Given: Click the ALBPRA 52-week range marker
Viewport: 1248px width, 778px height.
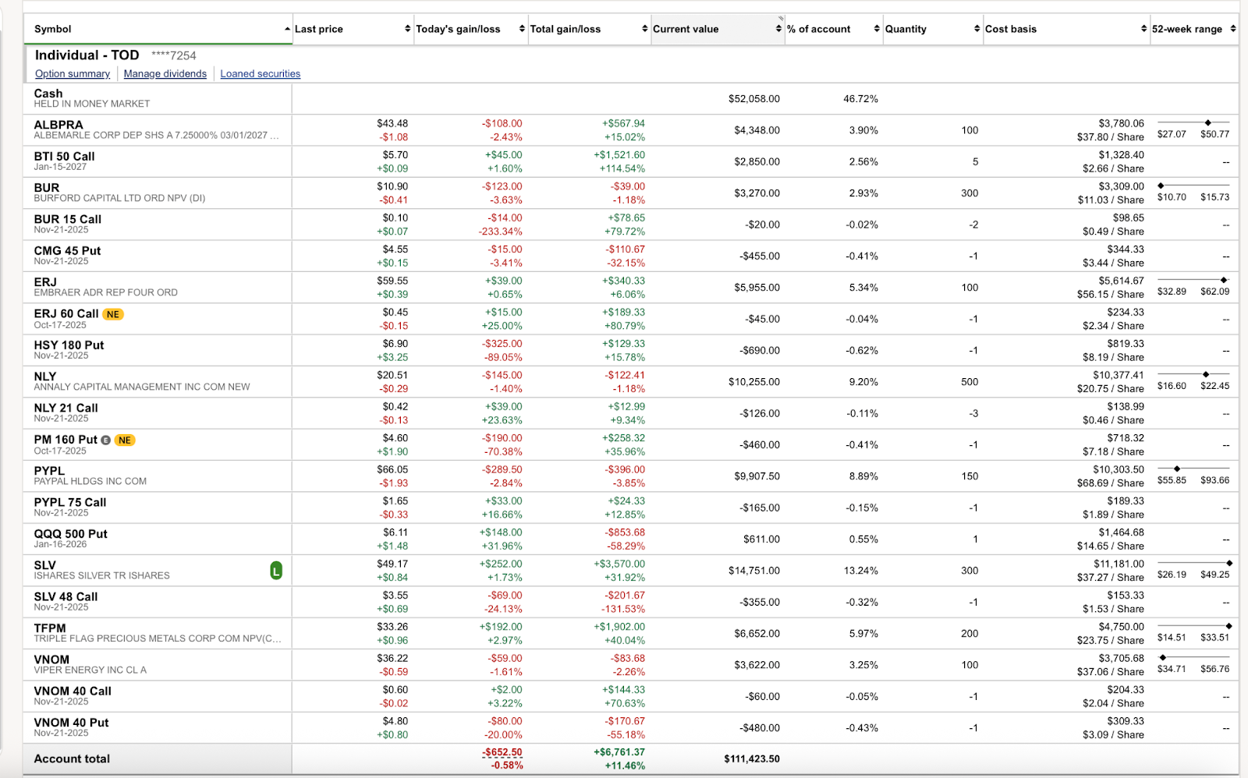Looking at the screenshot, I should tap(1208, 123).
